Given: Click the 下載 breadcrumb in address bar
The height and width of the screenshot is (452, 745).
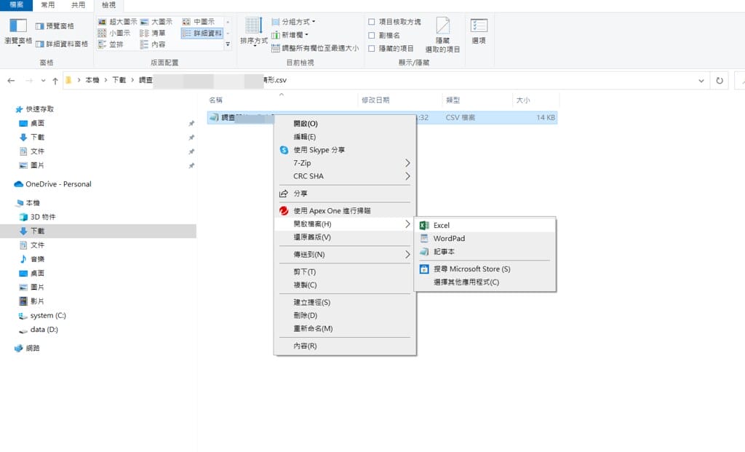Looking at the screenshot, I should (119, 80).
